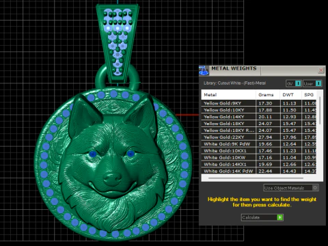
Task: Click the Metal Weights scale icon
Action: [x=204, y=70]
